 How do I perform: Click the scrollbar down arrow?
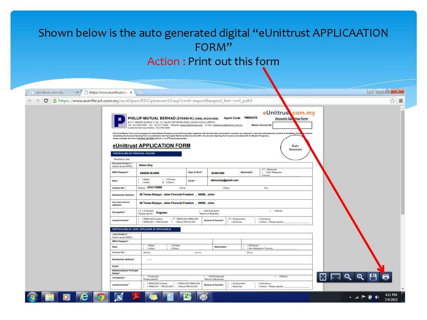pos(403,289)
